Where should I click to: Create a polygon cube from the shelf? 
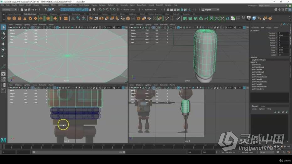(14, 19)
